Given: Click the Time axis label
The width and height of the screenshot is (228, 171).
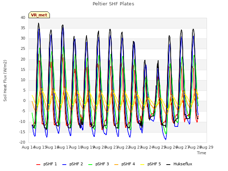Looking at the screenshot, I should click(202, 153).
